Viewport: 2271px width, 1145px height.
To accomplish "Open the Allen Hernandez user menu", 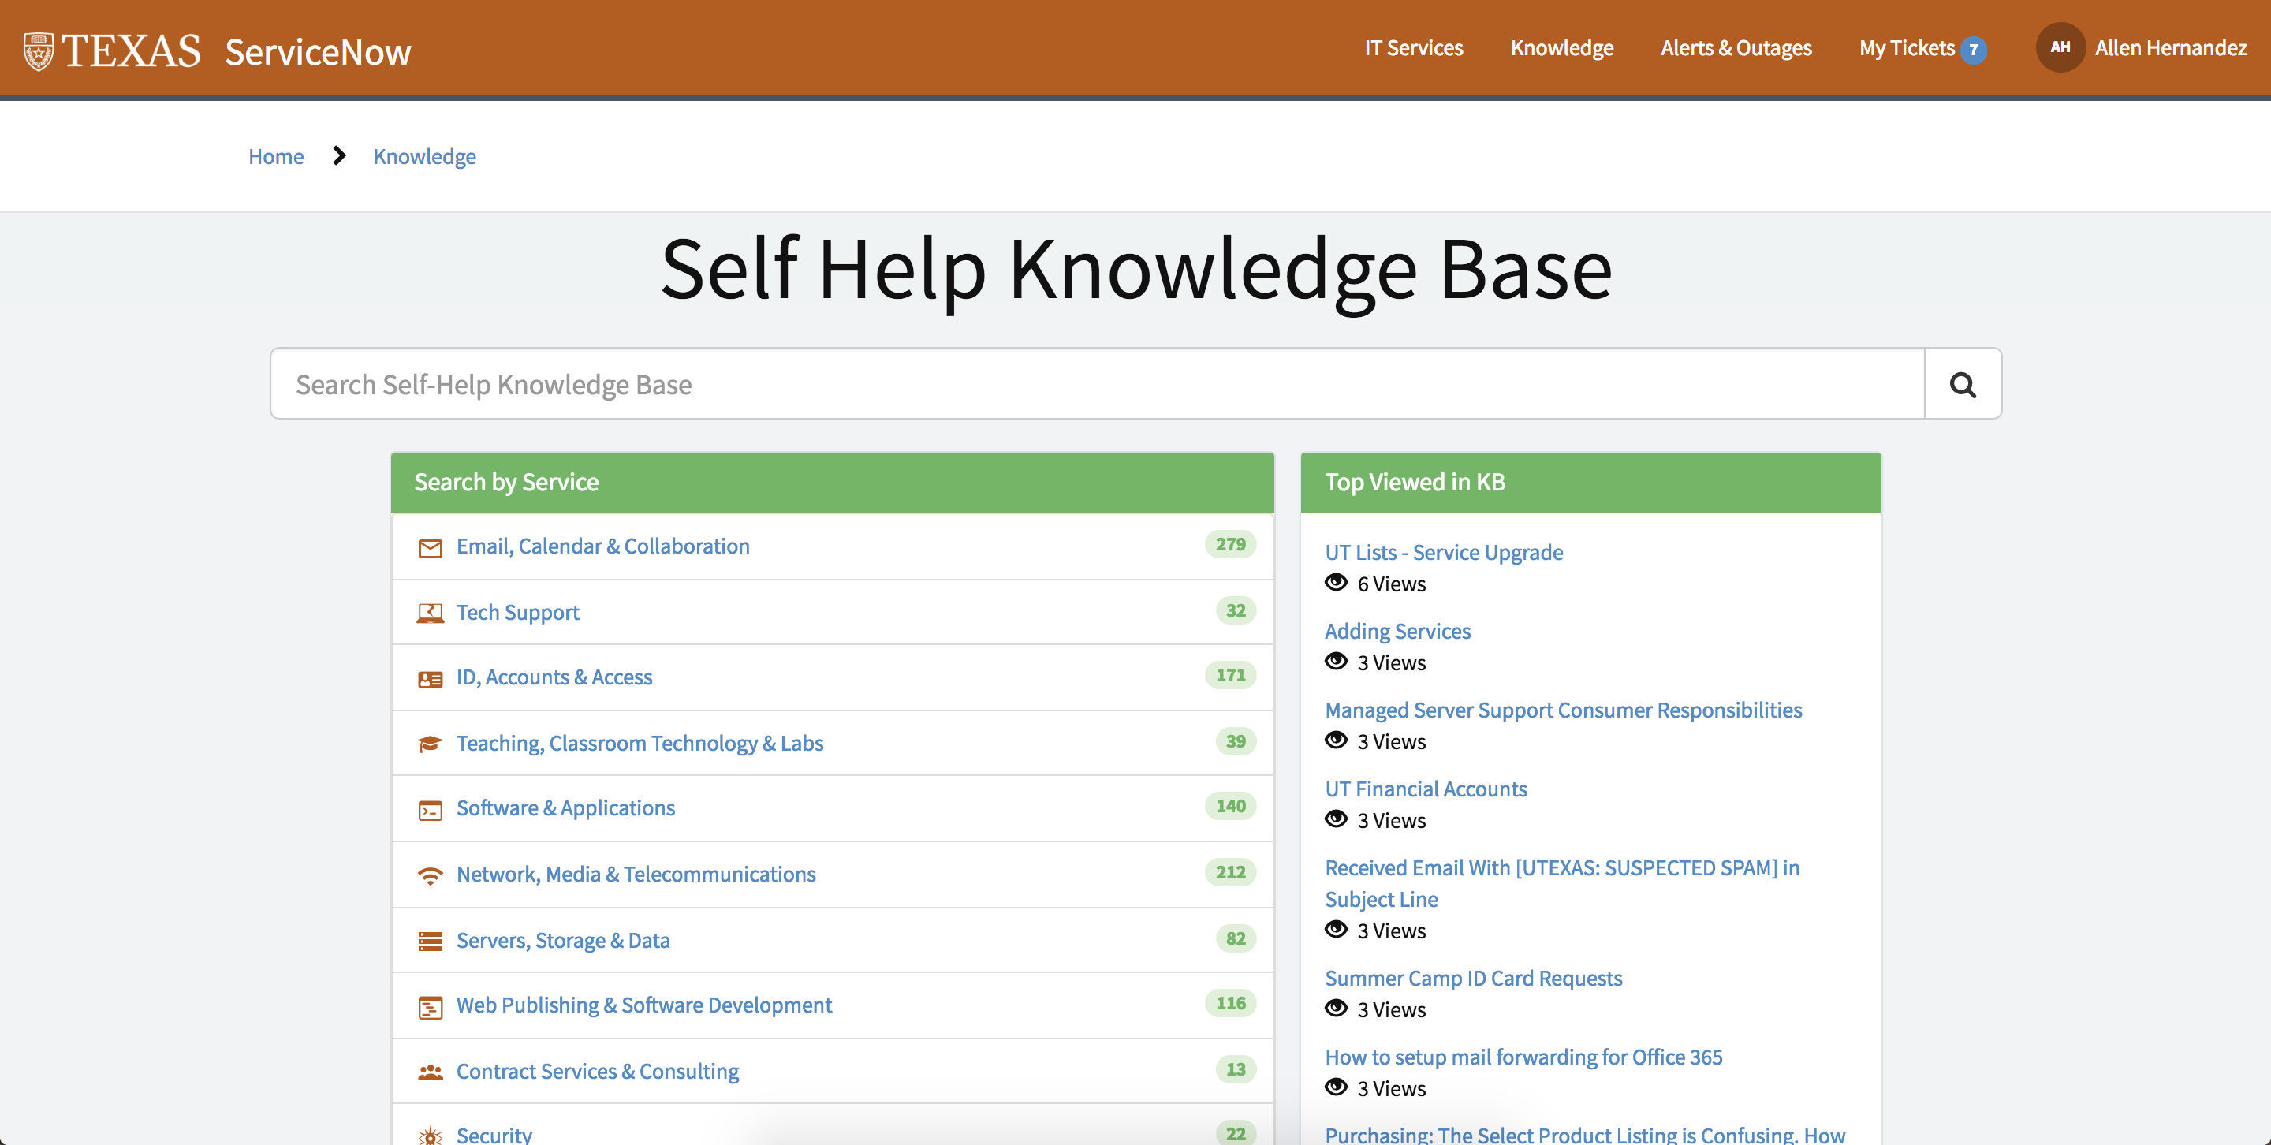I will pyautogui.click(x=2169, y=47).
